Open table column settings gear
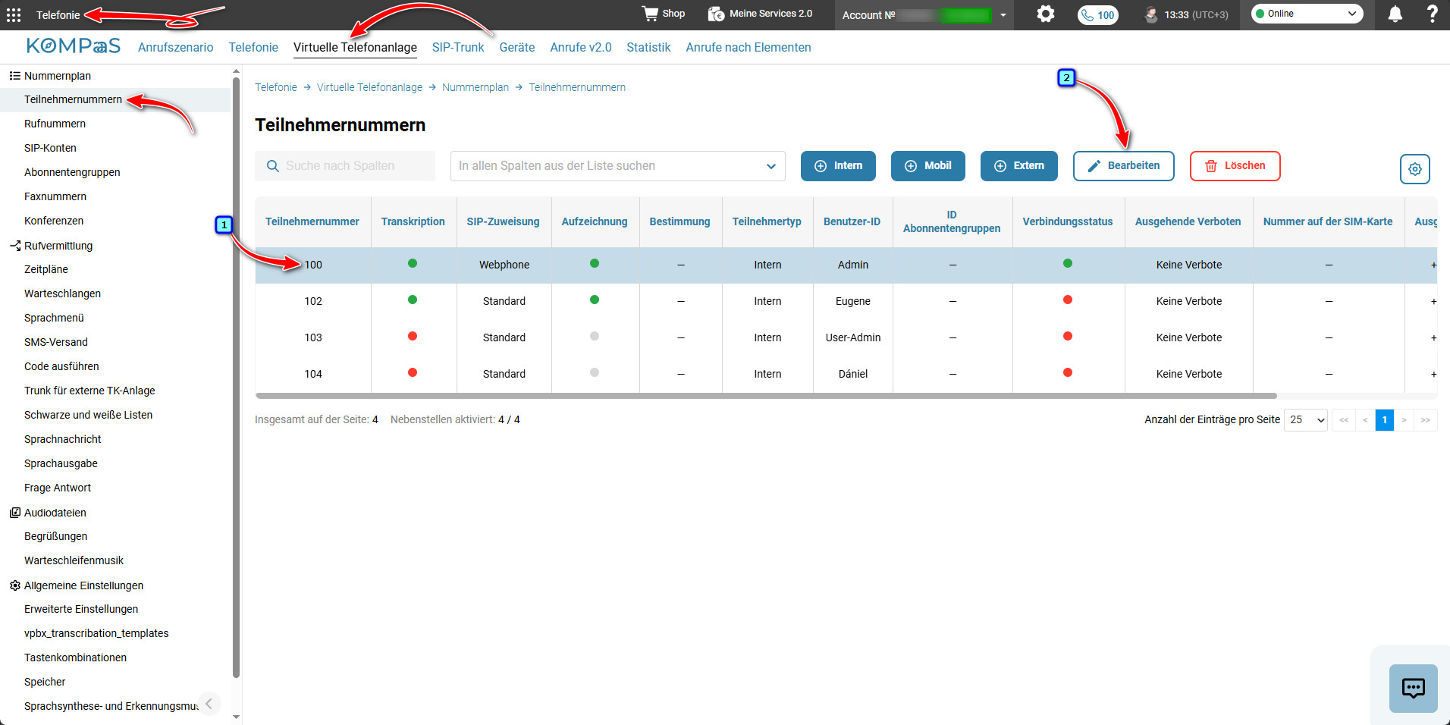Screen dimensions: 1450x725 coord(1414,169)
